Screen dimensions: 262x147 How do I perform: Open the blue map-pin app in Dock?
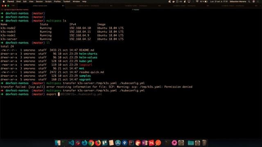(x=124, y=143)
